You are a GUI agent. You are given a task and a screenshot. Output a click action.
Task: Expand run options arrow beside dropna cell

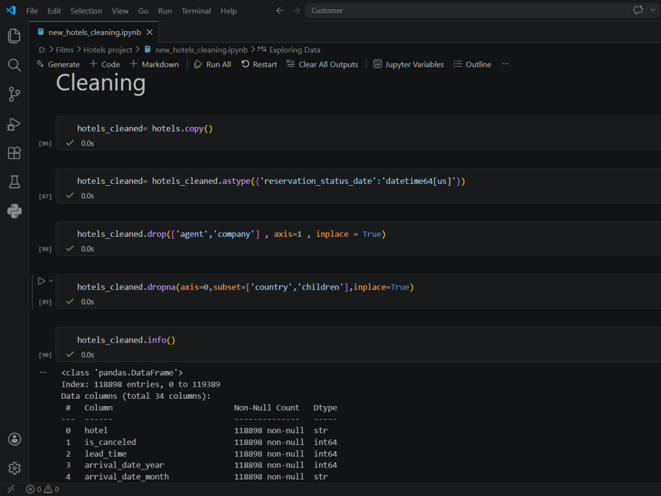coord(51,280)
